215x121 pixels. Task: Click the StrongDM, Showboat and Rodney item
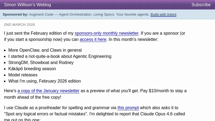(x=41, y=63)
